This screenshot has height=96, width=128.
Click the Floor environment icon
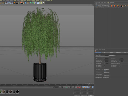[x=38, y=3]
